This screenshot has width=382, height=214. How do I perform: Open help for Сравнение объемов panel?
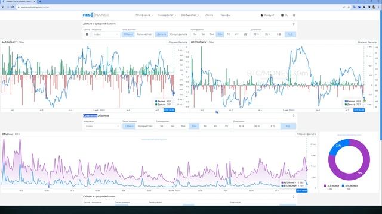(294, 116)
